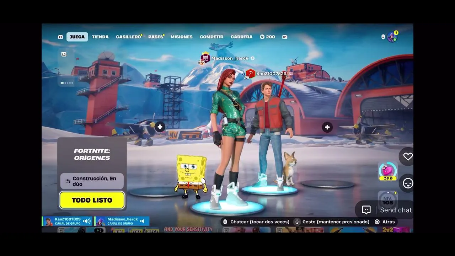The image size is (455, 256).
Task: Click KaoZ1007829's level 98 pickaxe badge
Action: 250,74
